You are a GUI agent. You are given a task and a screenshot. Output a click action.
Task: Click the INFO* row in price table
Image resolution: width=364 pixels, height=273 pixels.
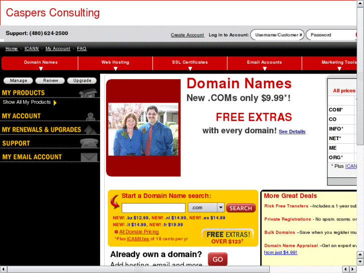[342, 129]
